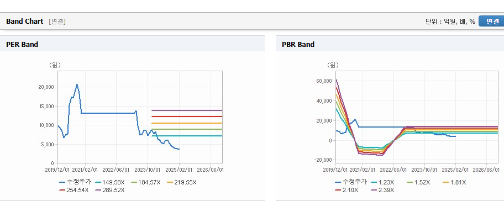Toggle the 219.55X legend entry
The height and width of the screenshot is (201, 504).
[182, 182]
